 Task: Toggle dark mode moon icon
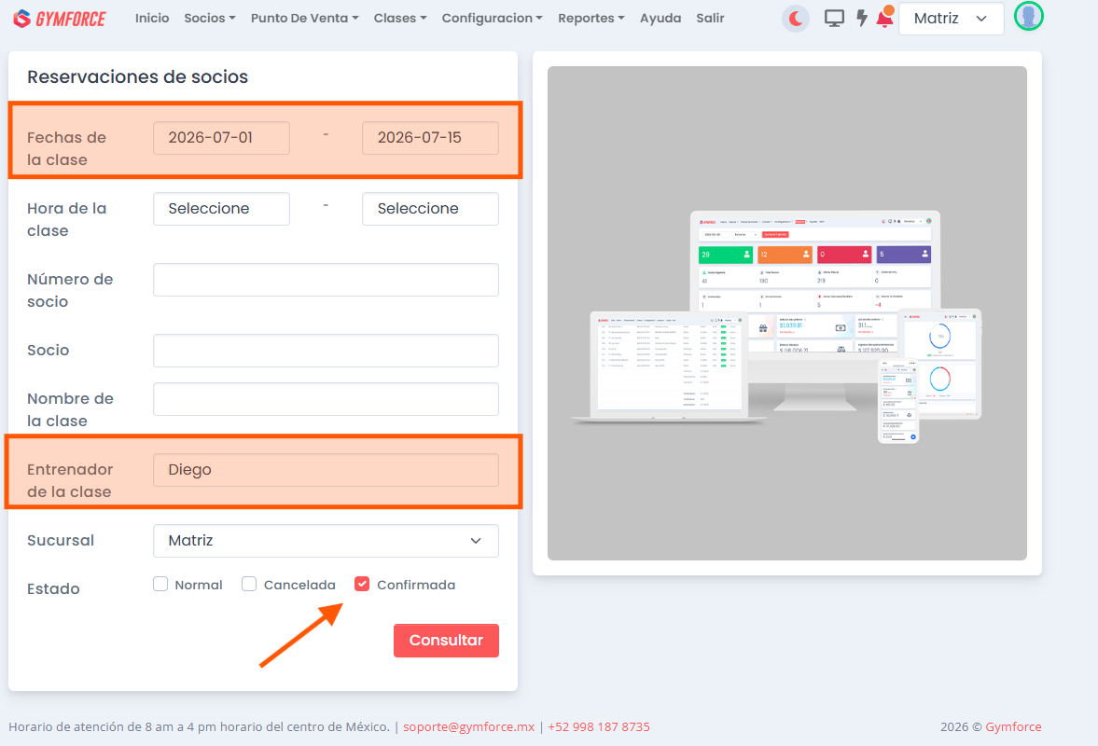point(796,19)
